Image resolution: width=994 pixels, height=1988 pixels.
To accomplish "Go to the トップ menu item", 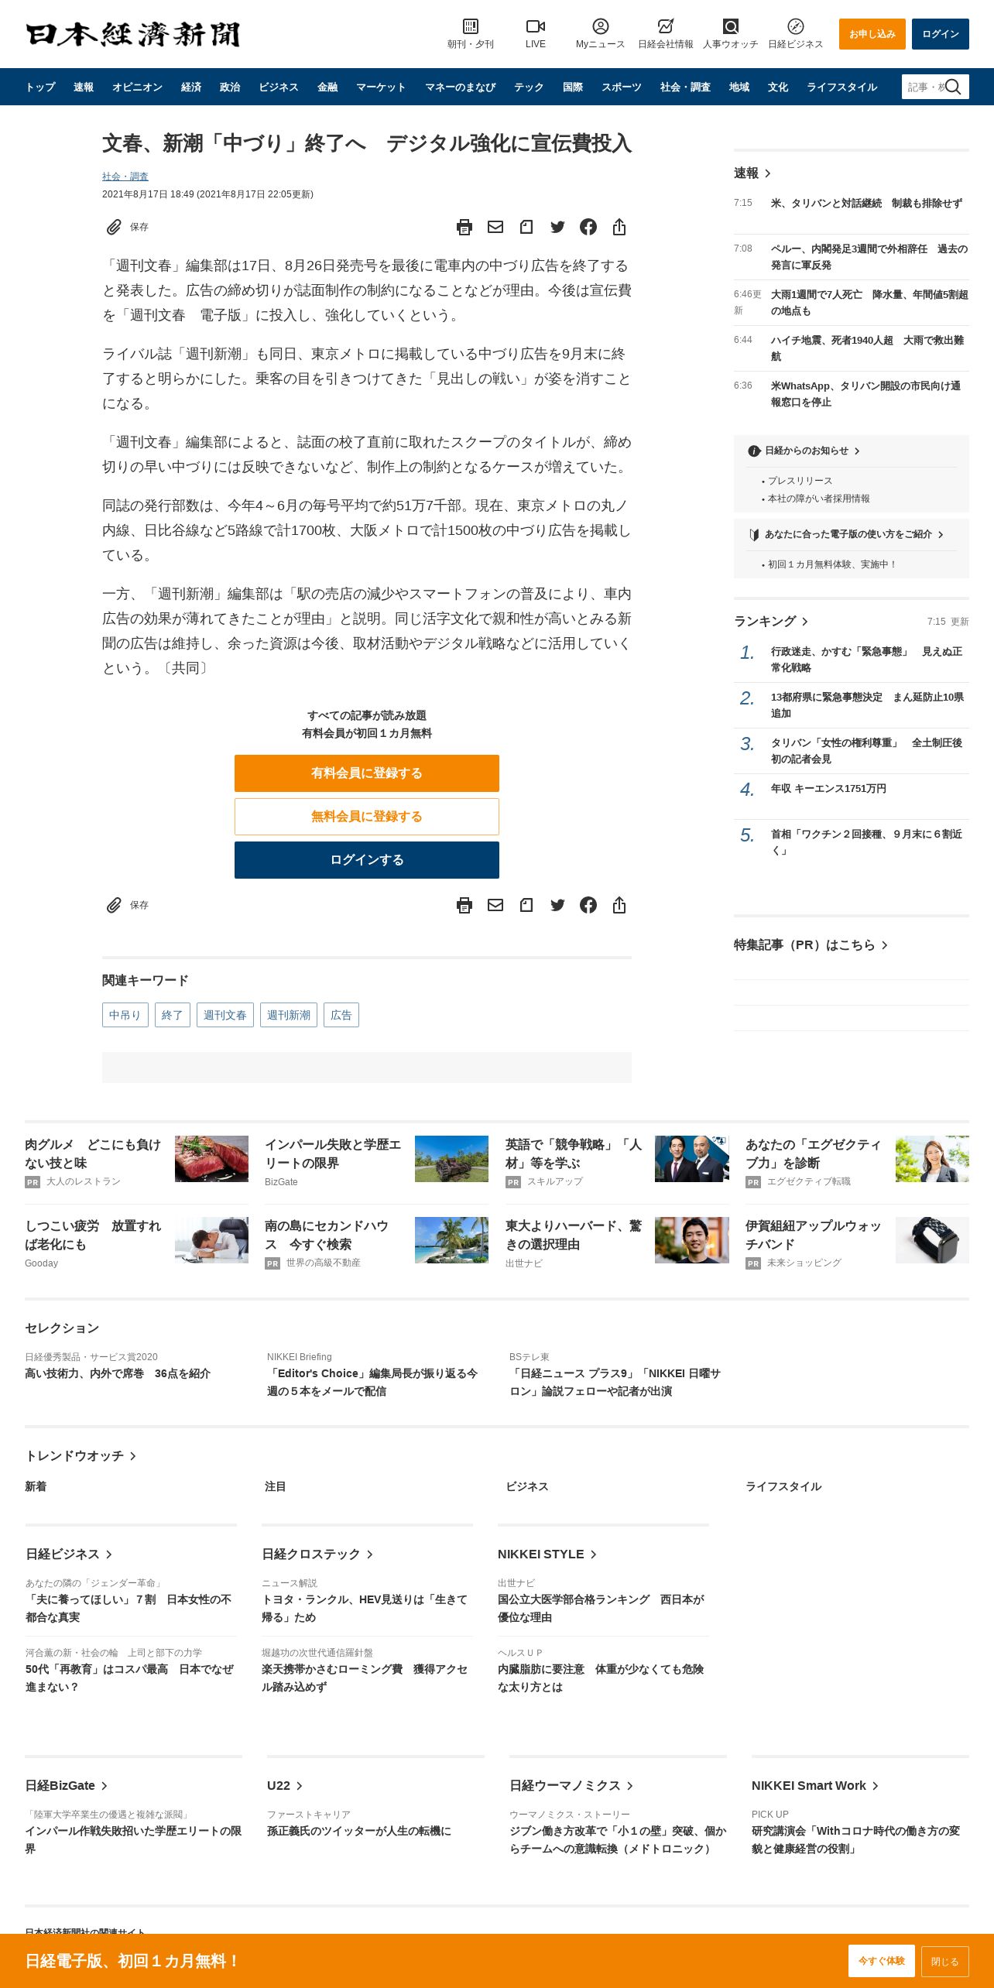I will point(40,87).
